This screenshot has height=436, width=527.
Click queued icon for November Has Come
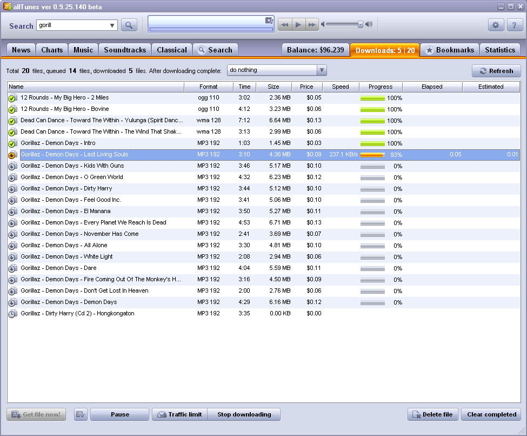[12, 234]
